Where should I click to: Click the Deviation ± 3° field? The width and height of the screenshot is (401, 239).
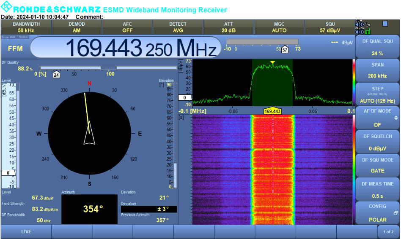pyautogui.click(x=149, y=209)
